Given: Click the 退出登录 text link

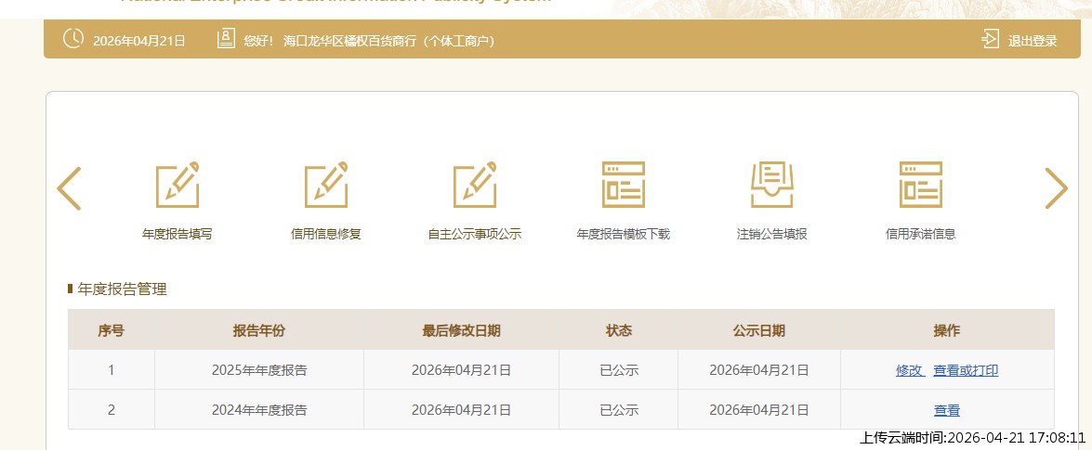Looking at the screenshot, I should click(x=1033, y=41).
